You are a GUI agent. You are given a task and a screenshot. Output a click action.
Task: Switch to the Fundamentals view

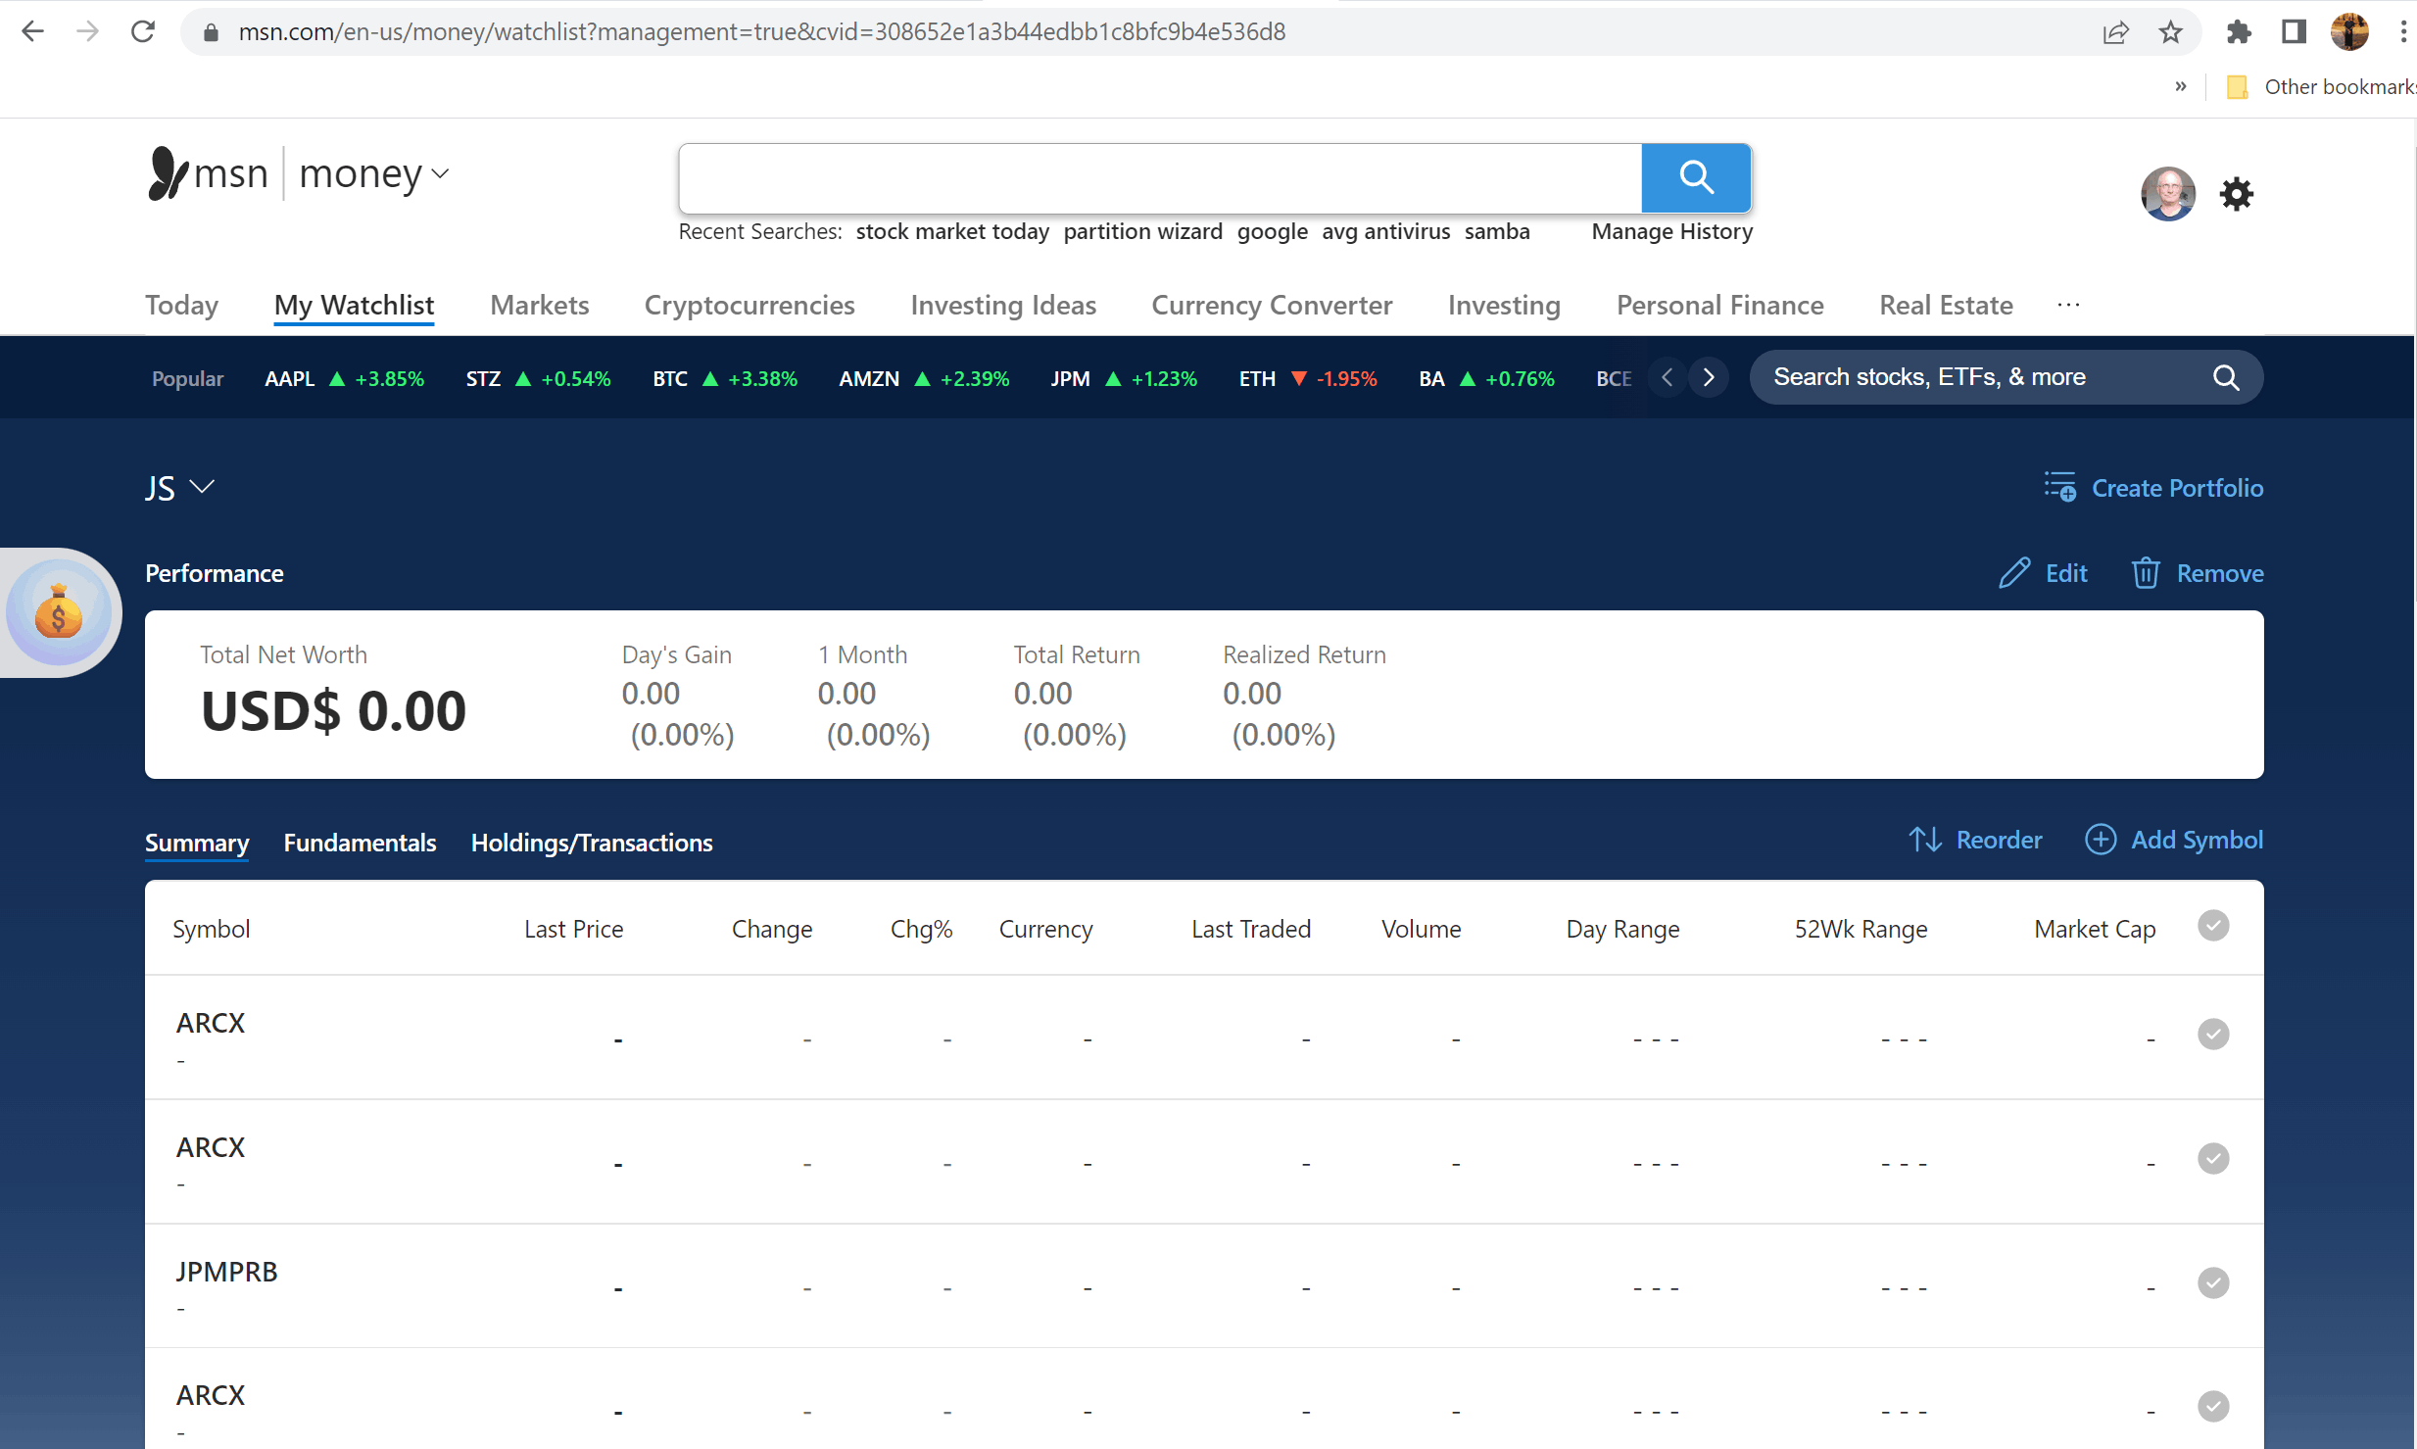[360, 843]
